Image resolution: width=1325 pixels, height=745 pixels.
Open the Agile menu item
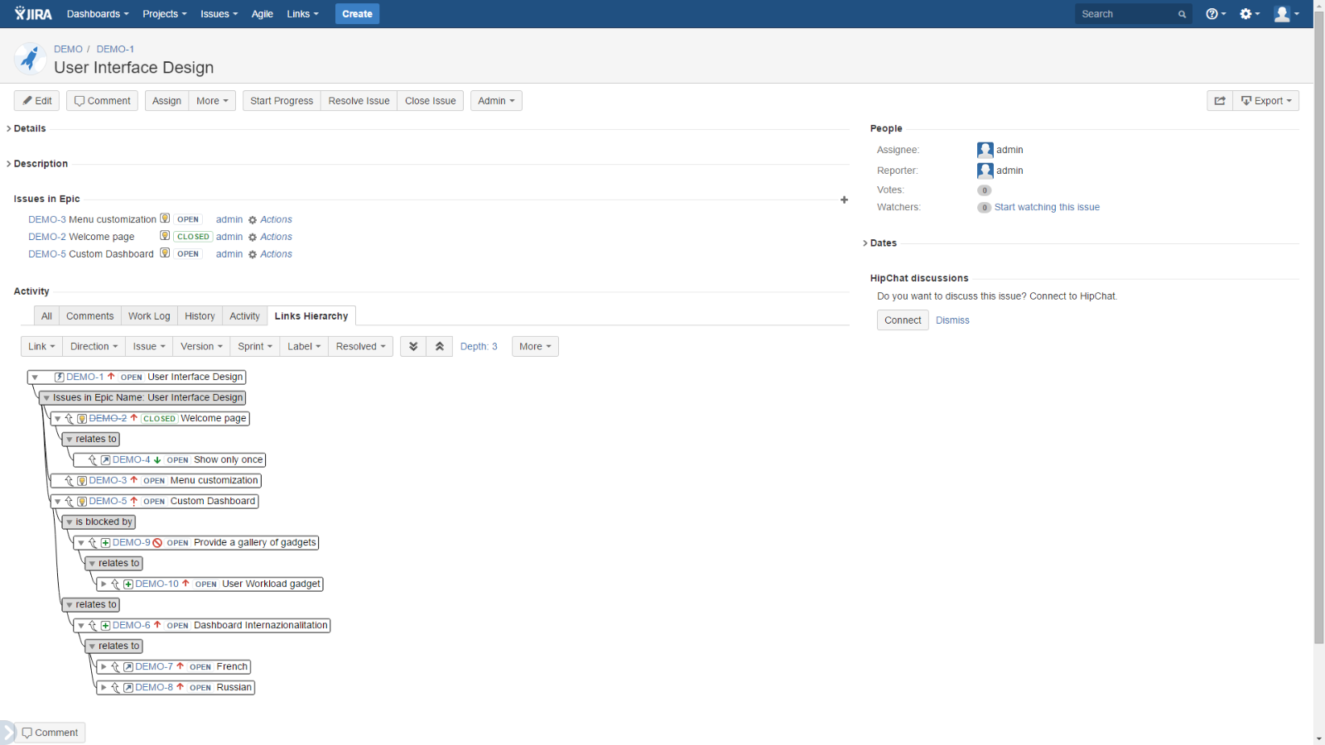pos(263,14)
